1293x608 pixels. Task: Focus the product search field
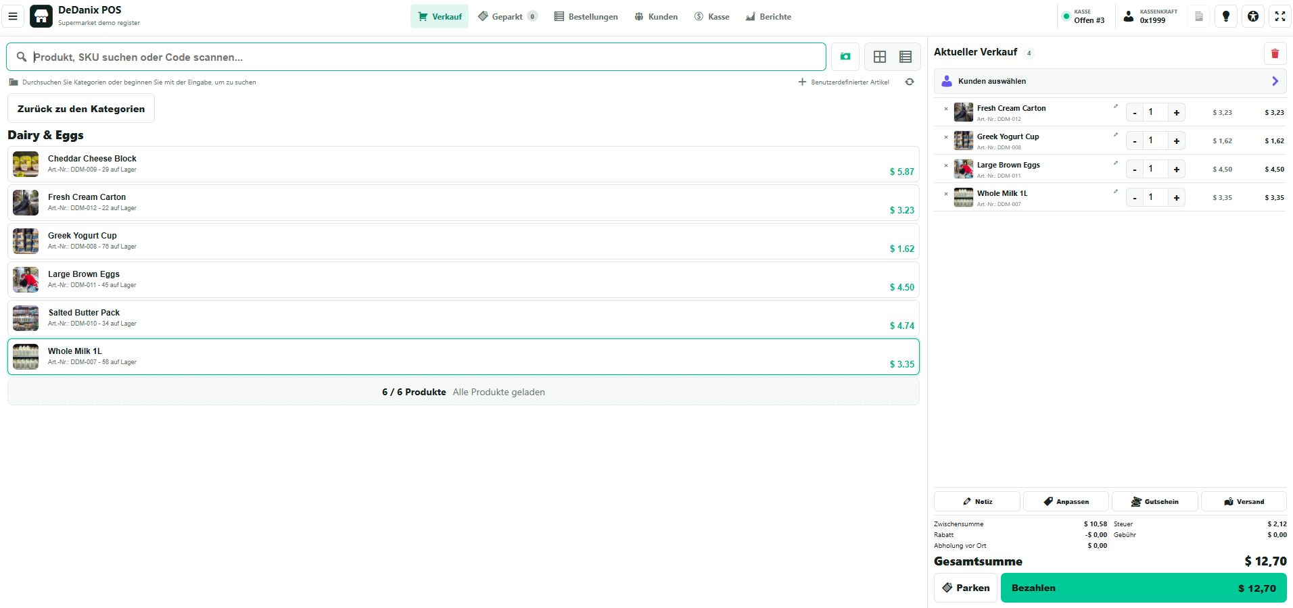click(416, 57)
